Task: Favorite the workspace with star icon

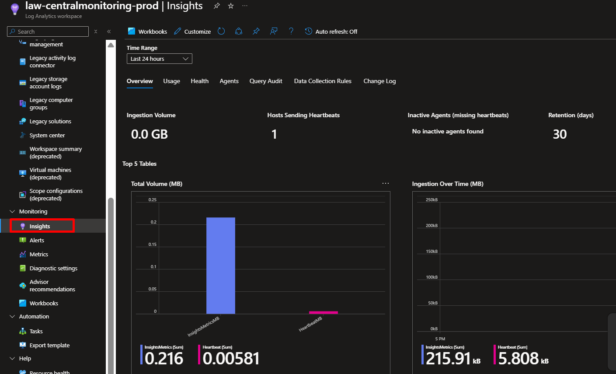Action: (231, 6)
